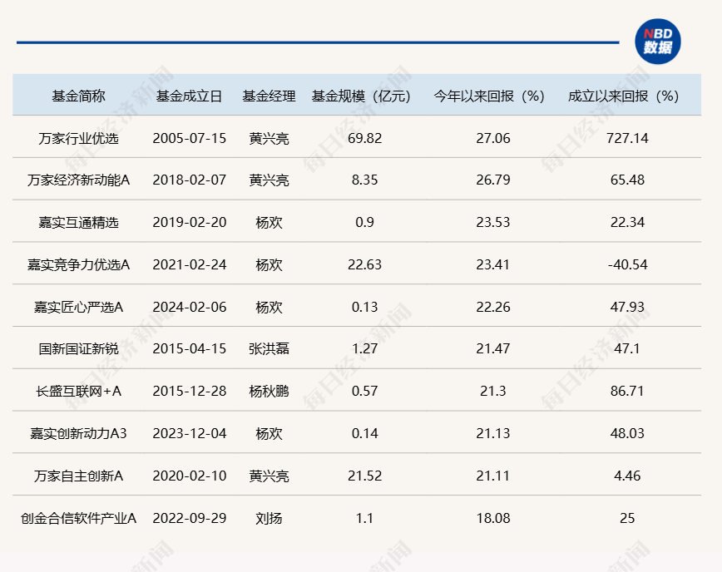Select date 2015-04-15
The height and width of the screenshot is (572, 722).
(x=190, y=349)
